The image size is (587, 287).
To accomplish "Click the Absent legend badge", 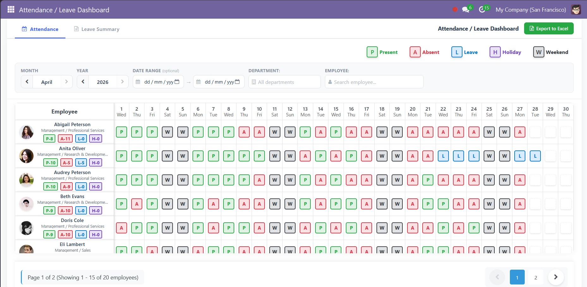I will coord(415,52).
